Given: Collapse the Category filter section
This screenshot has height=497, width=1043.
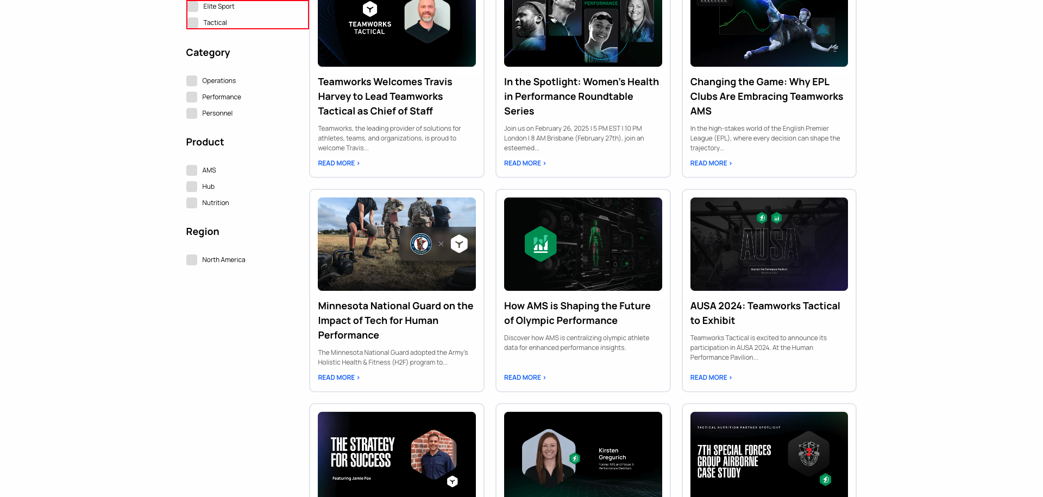Looking at the screenshot, I should point(208,53).
